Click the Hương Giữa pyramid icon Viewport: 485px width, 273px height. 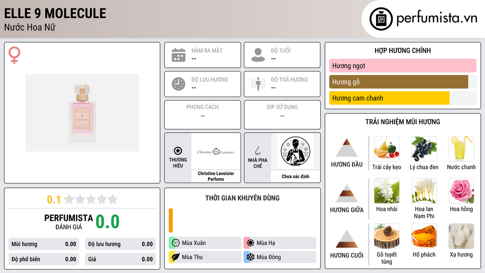point(347,193)
